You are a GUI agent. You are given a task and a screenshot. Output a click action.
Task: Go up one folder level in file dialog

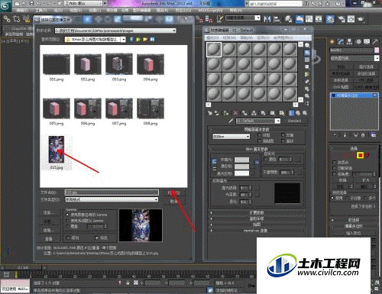(138, 40)
